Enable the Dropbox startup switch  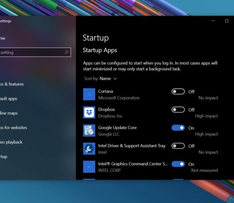pyautogui.click(x=178, y=110)
